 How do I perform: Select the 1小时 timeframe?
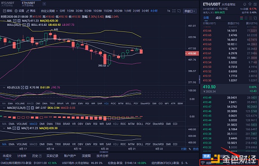coord(128,11)
